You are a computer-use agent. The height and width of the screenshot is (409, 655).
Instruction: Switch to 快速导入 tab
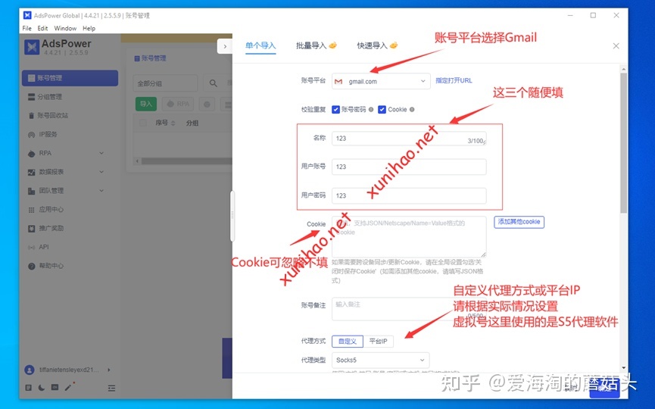coord(377,45)
